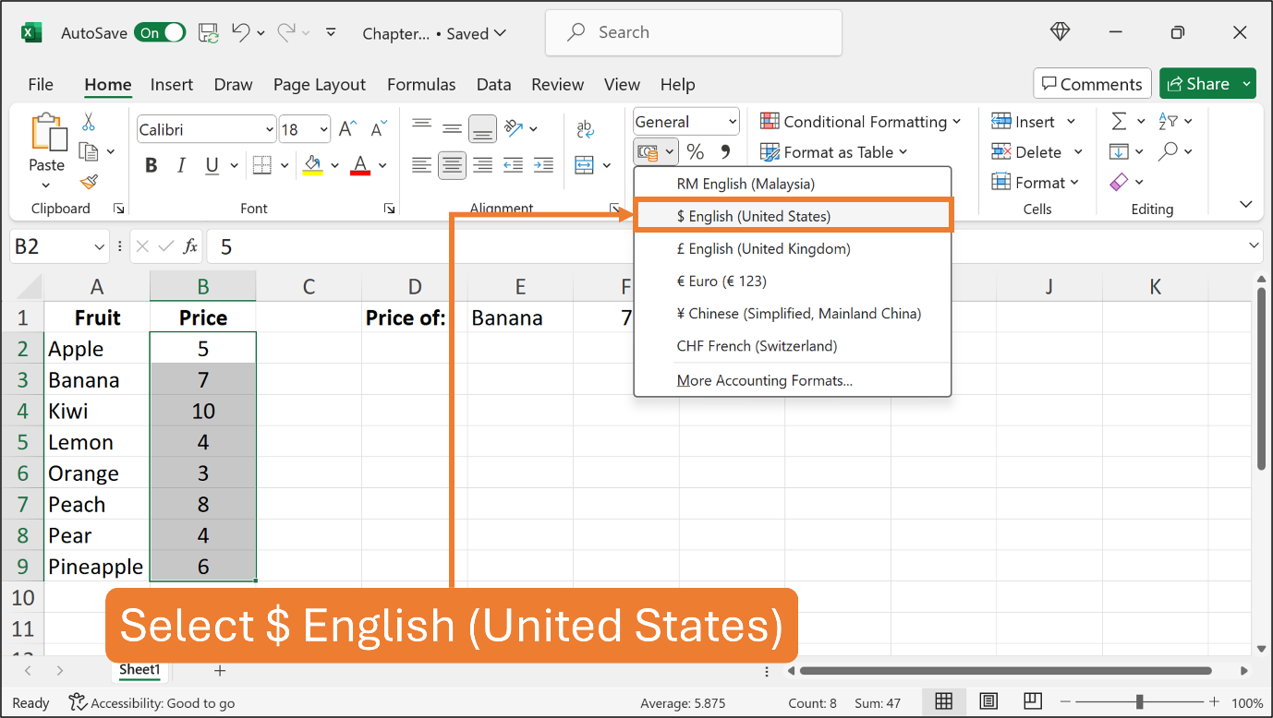Click the Wrap Text icon
Screen dimensions: 1273x718
coord(585,129)
